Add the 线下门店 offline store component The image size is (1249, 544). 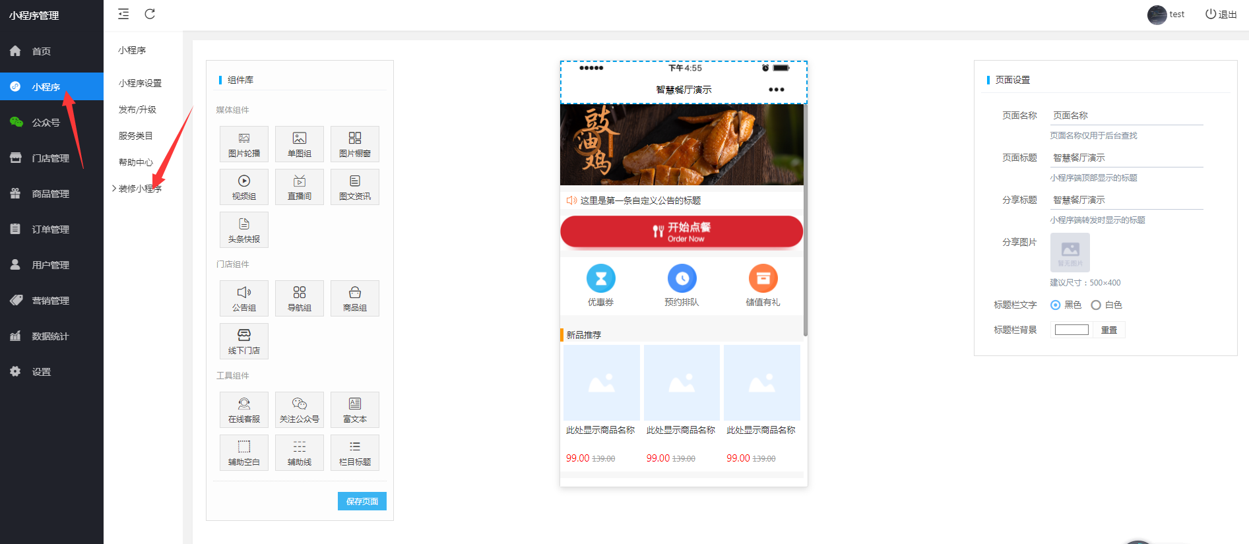(x=244, y=341)
